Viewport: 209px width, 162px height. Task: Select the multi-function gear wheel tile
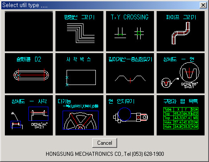(x=79, y=115)
